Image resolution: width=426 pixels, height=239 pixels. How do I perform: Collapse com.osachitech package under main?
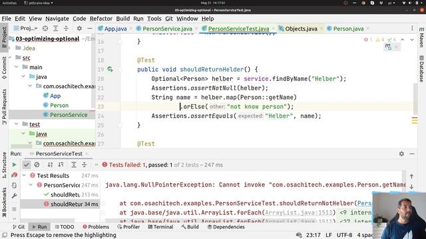coord(30,86)
